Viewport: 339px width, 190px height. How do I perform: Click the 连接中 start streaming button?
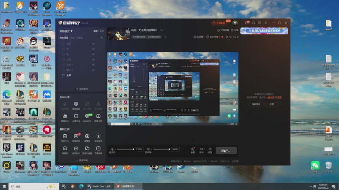point(226,150)
